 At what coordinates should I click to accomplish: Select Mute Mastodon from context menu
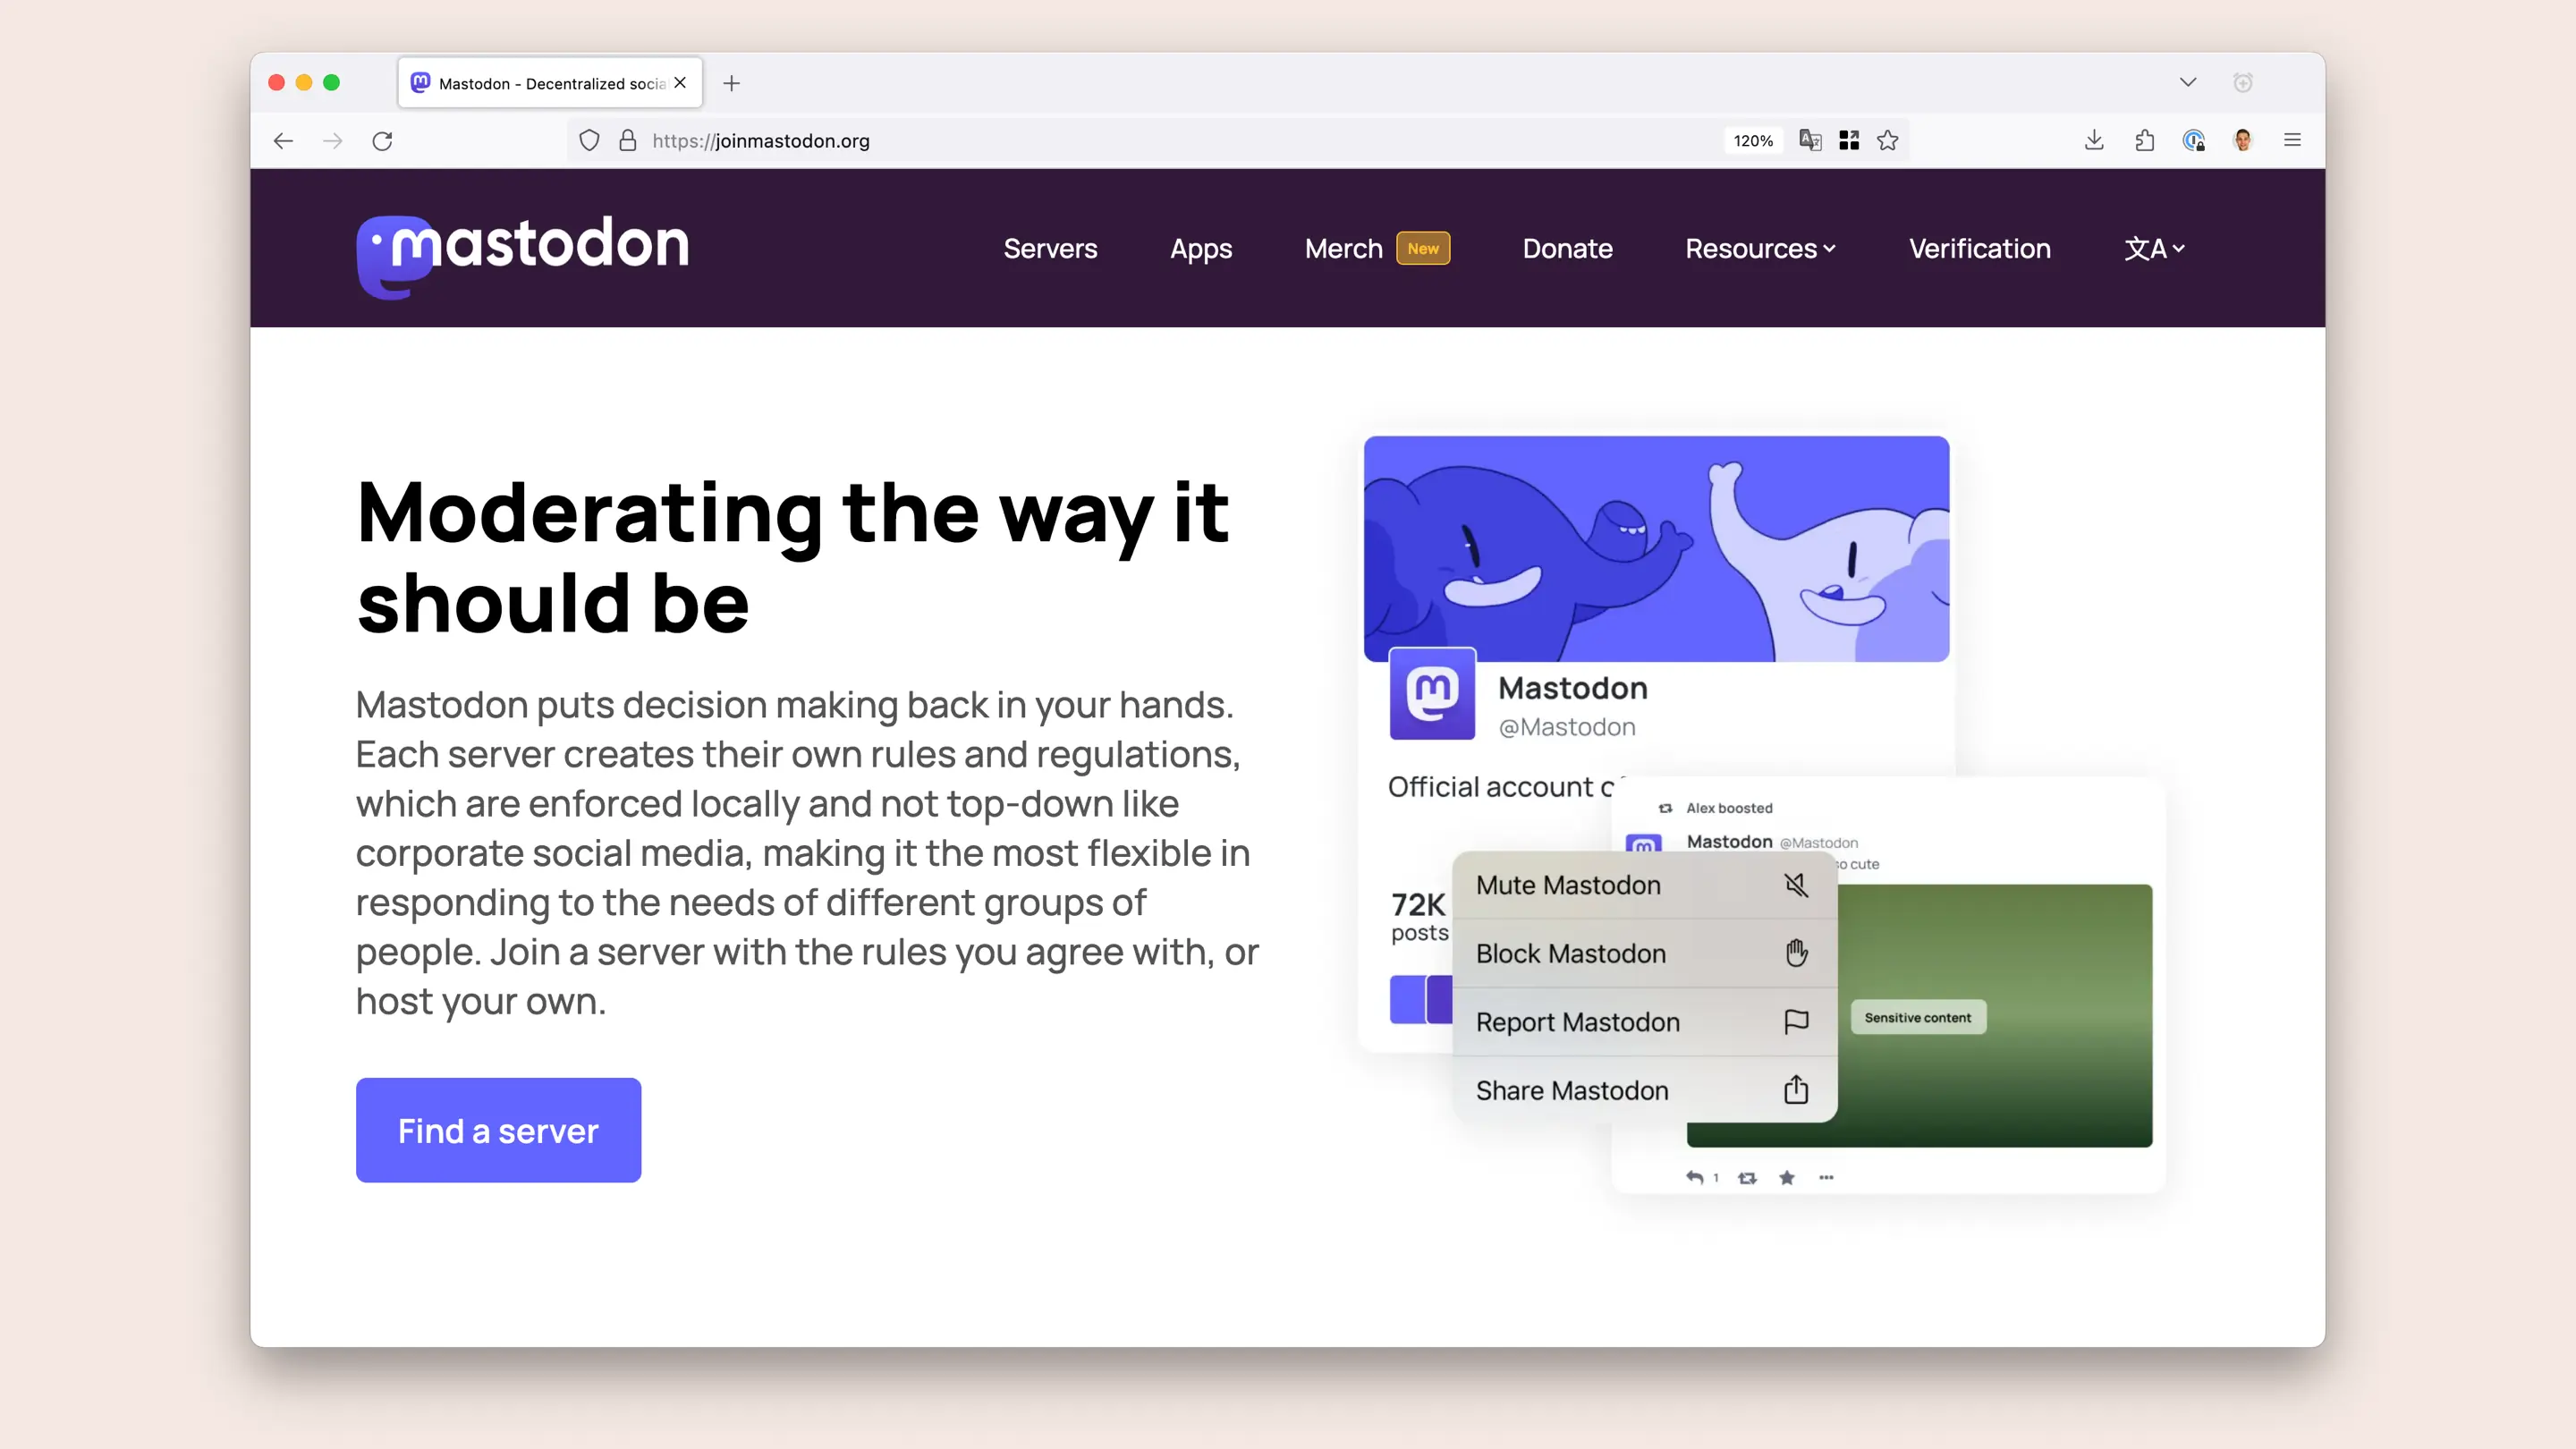1644,885
